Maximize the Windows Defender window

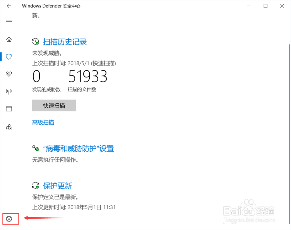pos(265,6)
